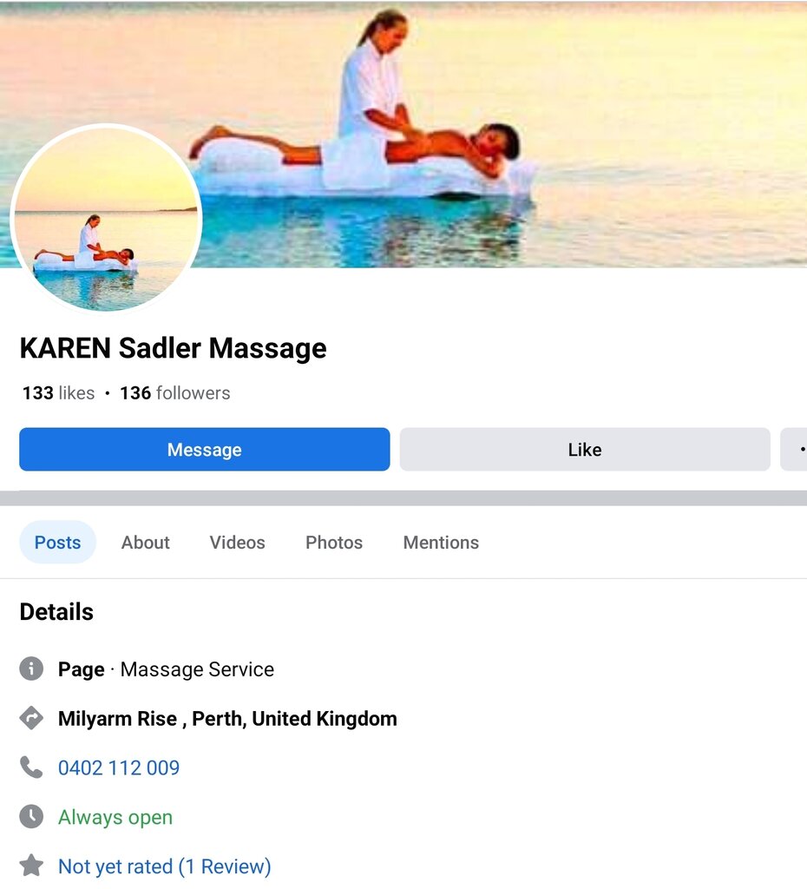Open the Not yet rated review link
Image resolution: width=807 pixels, height=889 pixels.
click(x=165, y=866)
